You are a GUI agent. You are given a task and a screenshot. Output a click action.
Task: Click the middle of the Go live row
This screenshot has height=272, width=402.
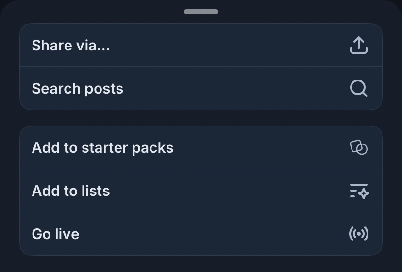point(201,234)
